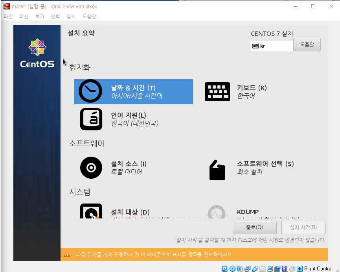
Task: Maximize the VirtualBox window
Action: coord(313,6)
